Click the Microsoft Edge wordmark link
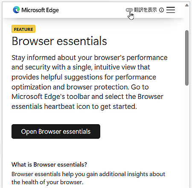192x188 pixels. (x=40, y=10)
